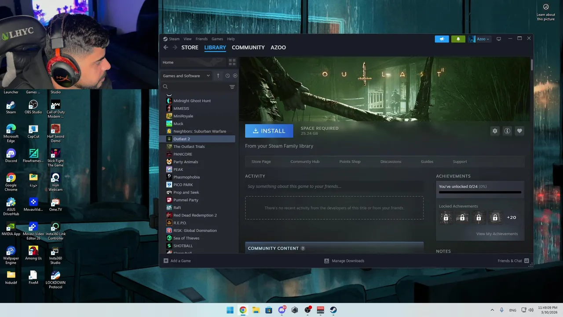The height and width of the screenshot is (317, 563).
Task: Open the Games menu
Action: (x=217, y=39)
